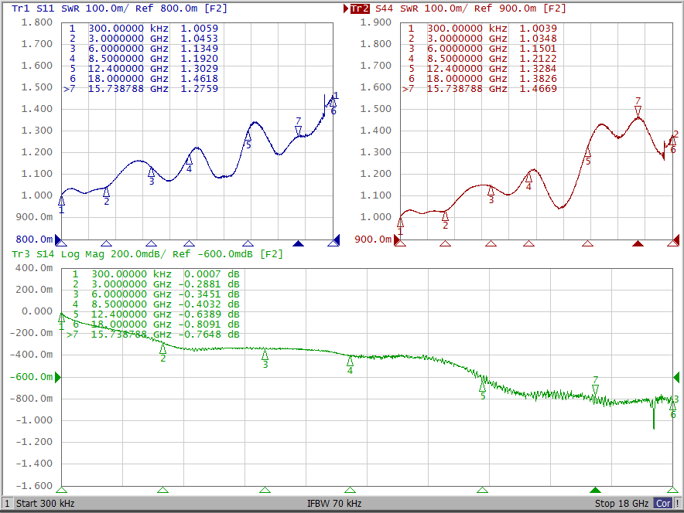The height and width of the screenshot is (513, 684).
Task: Select marker 4 on the S44 trace
Action: tap(528, 178)
